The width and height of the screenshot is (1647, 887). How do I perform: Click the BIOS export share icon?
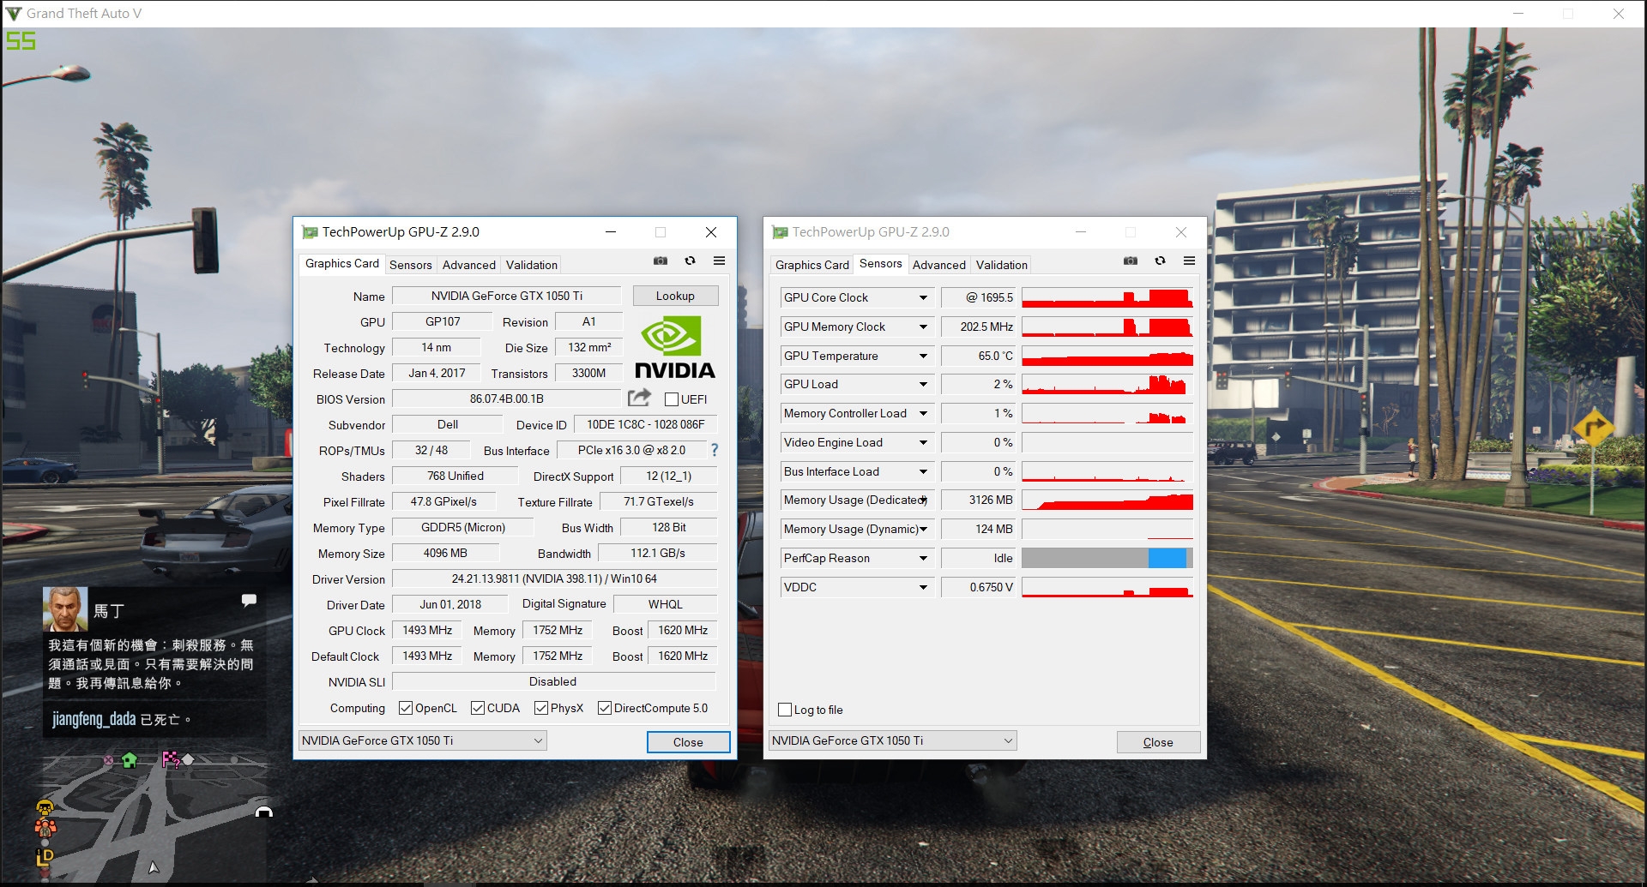[x=639, y=398]
